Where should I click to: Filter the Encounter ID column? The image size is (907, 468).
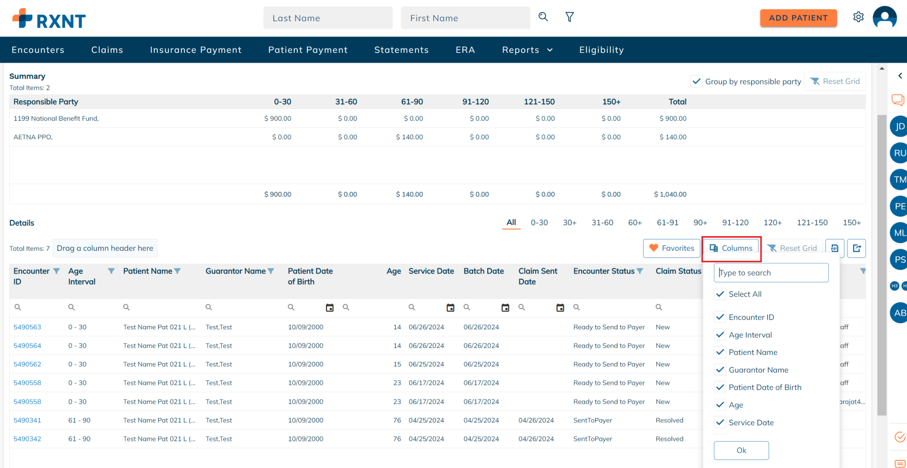pos(57,271)
